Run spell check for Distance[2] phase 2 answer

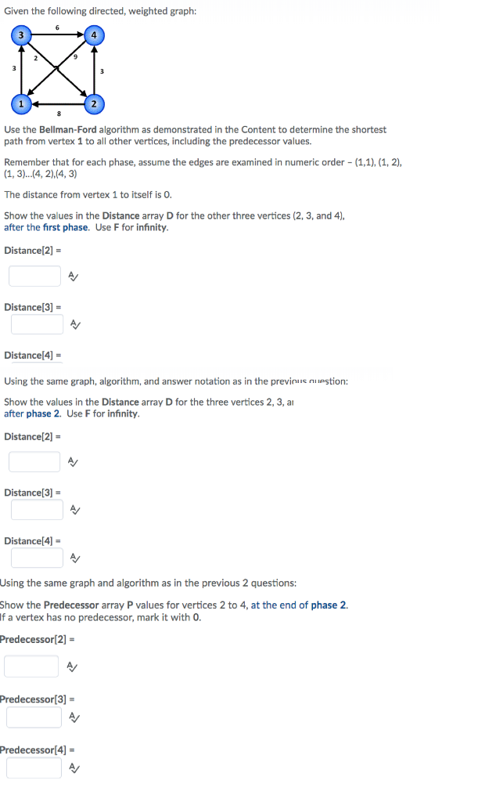(x=71, y=461)
